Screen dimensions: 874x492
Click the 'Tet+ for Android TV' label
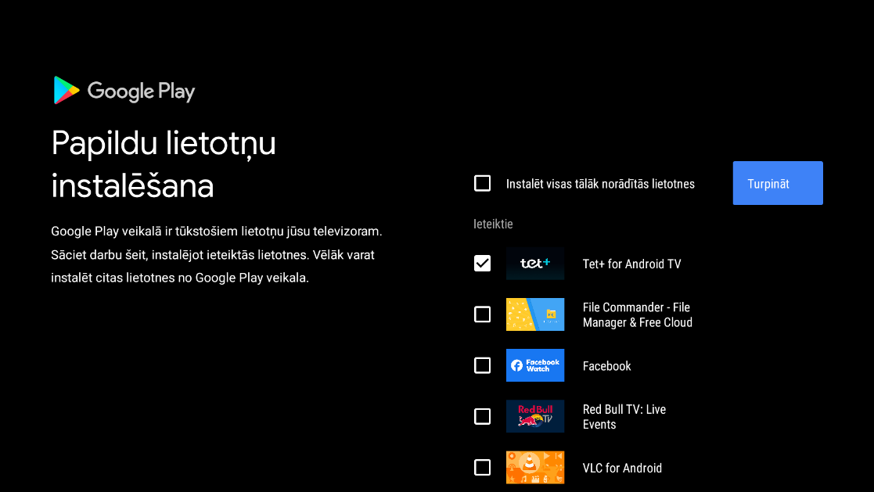click(631, 264)
